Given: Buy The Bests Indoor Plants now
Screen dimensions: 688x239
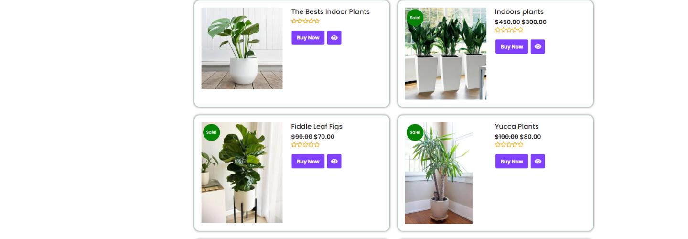Looking at the screenshot, I should [308, 38].
